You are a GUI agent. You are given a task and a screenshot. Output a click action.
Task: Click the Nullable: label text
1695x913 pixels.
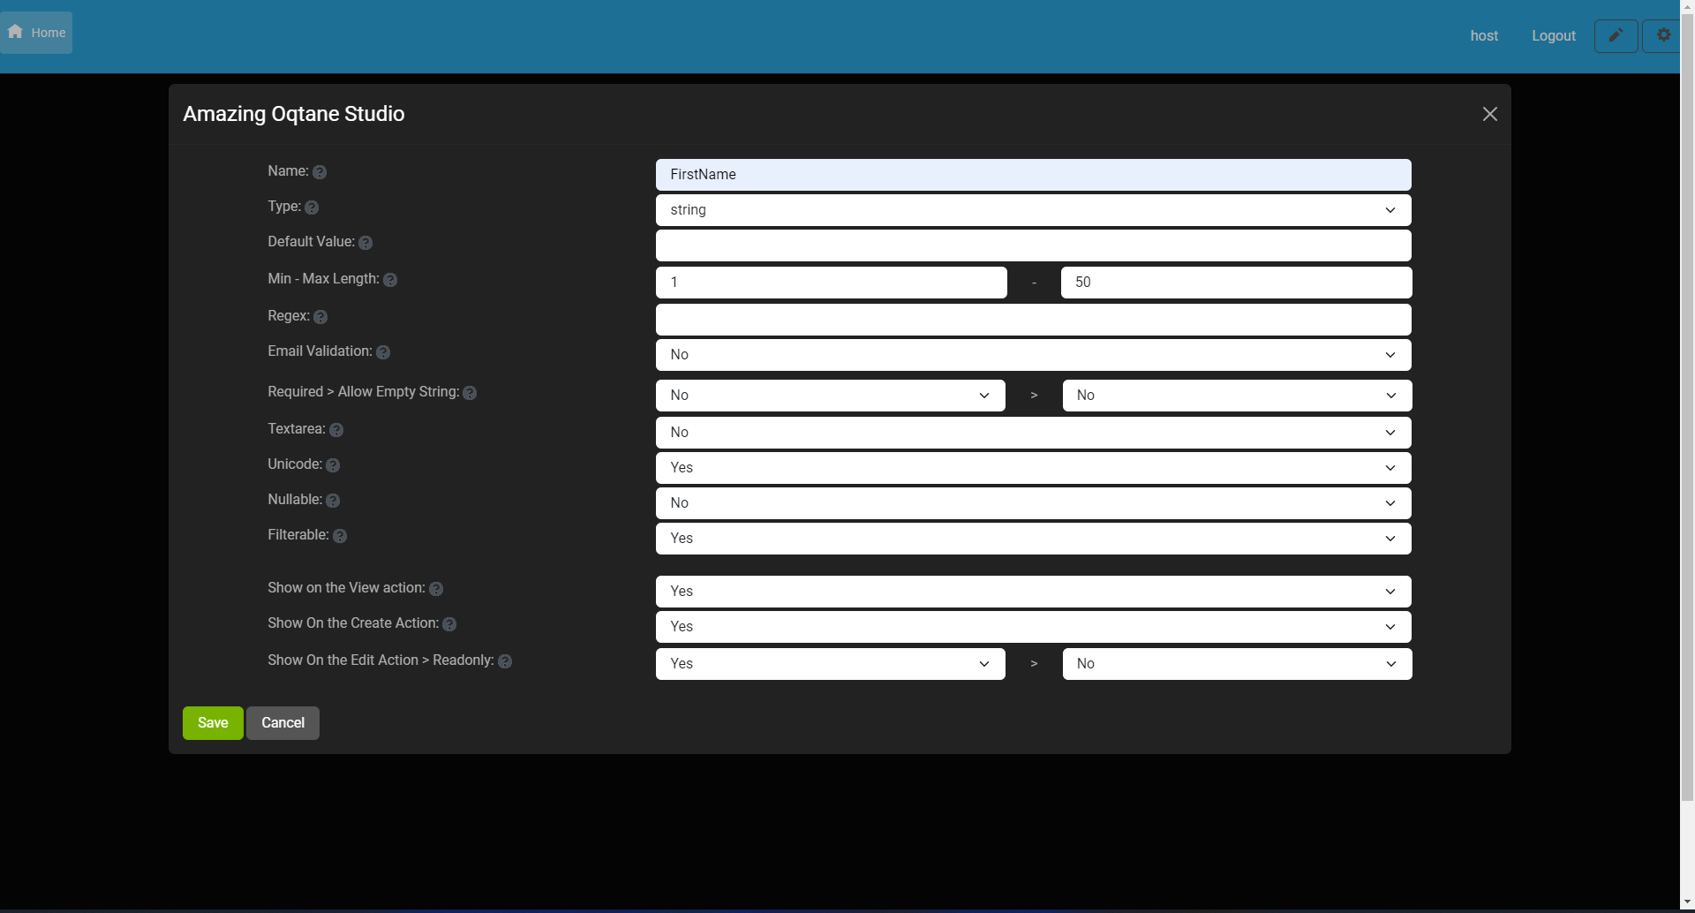[295, 499]
